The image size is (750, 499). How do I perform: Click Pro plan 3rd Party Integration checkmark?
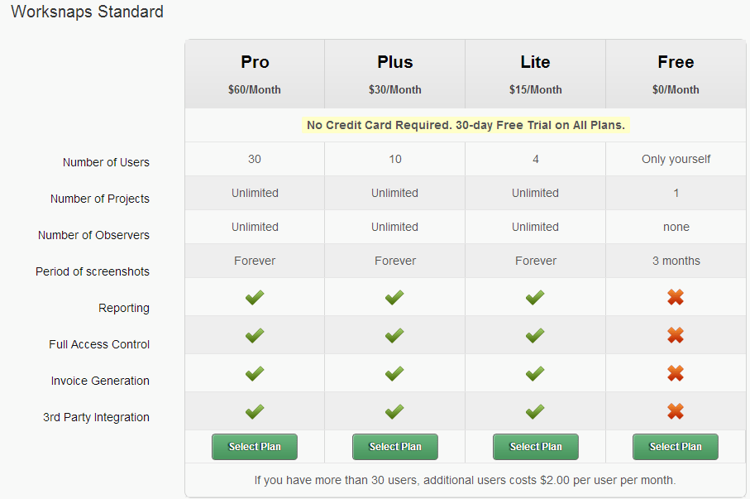click(x=255, y=411)
